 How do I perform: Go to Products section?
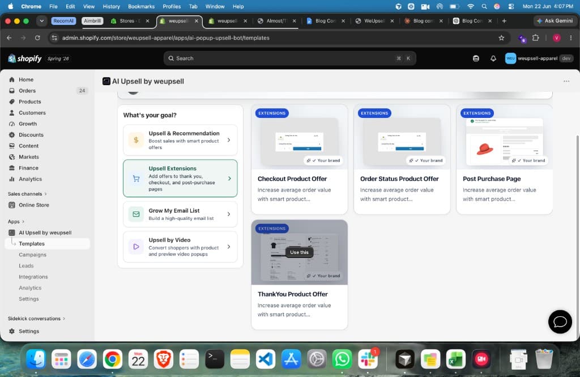pos(29,102)
